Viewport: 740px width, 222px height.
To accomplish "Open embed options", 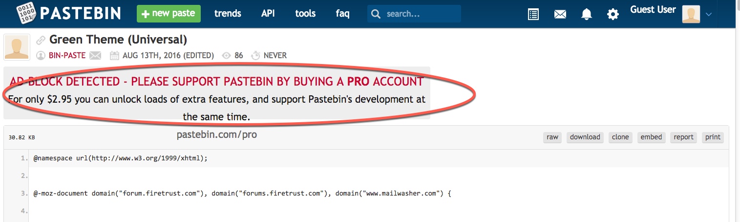I will [x=651, y=137].
